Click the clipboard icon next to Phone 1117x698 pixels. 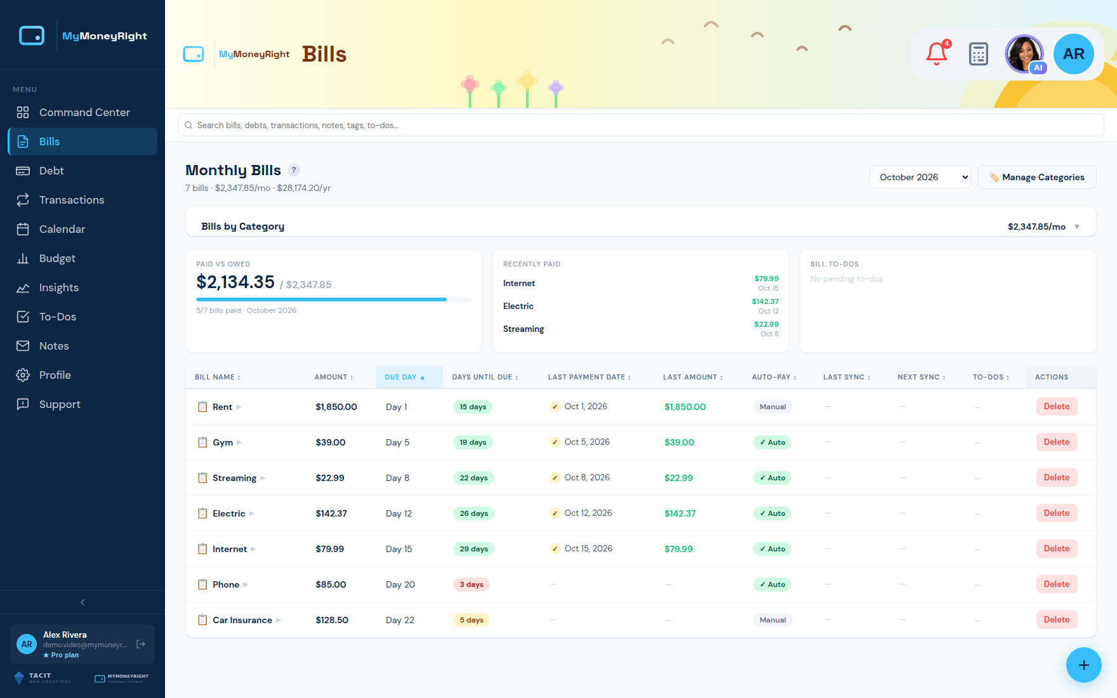click(202, 584)
